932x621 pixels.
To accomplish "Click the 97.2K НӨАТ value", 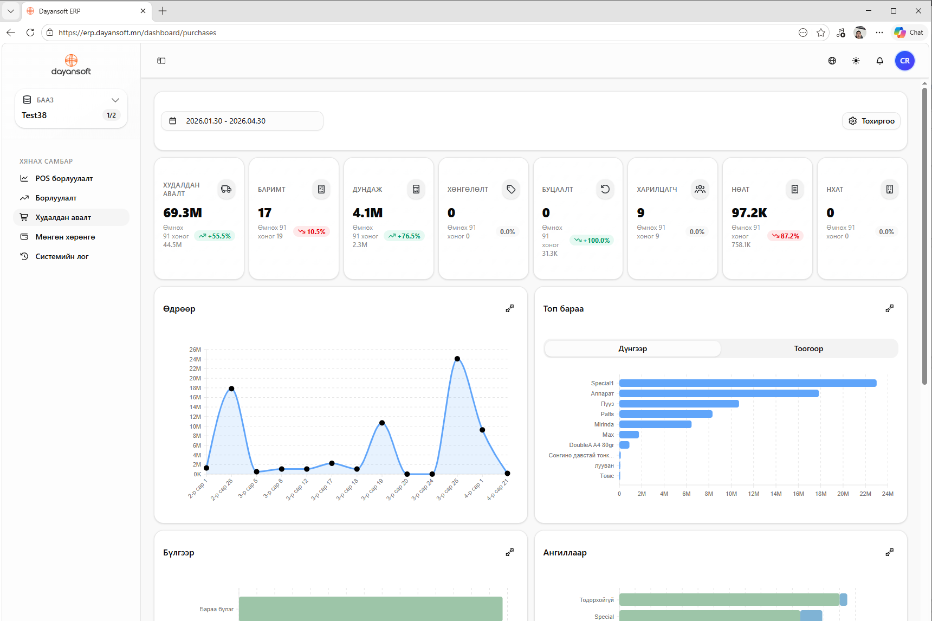I will coord(749,213).
